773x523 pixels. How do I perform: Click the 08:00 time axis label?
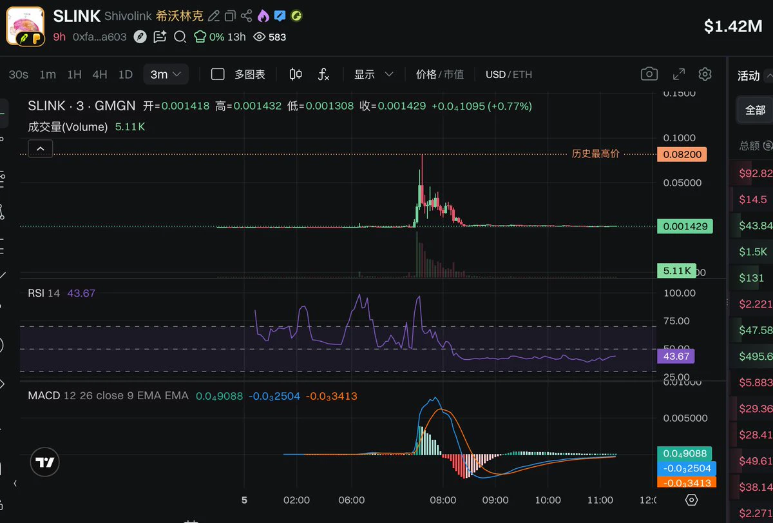click(443, 500)
